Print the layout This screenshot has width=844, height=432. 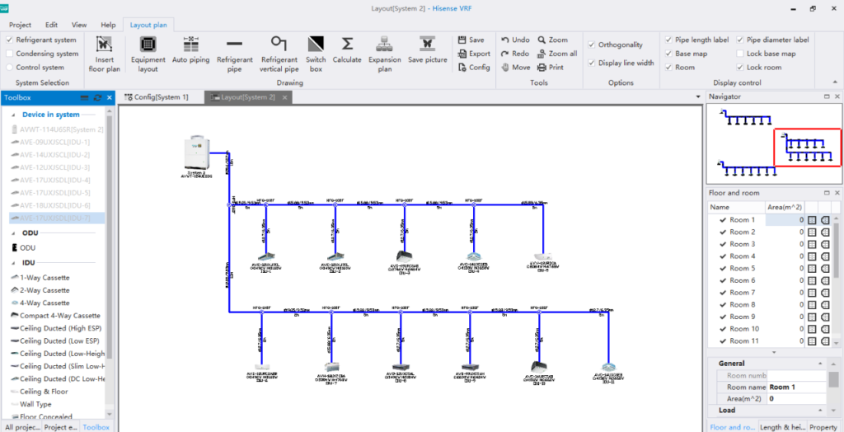tap(550, 68)
